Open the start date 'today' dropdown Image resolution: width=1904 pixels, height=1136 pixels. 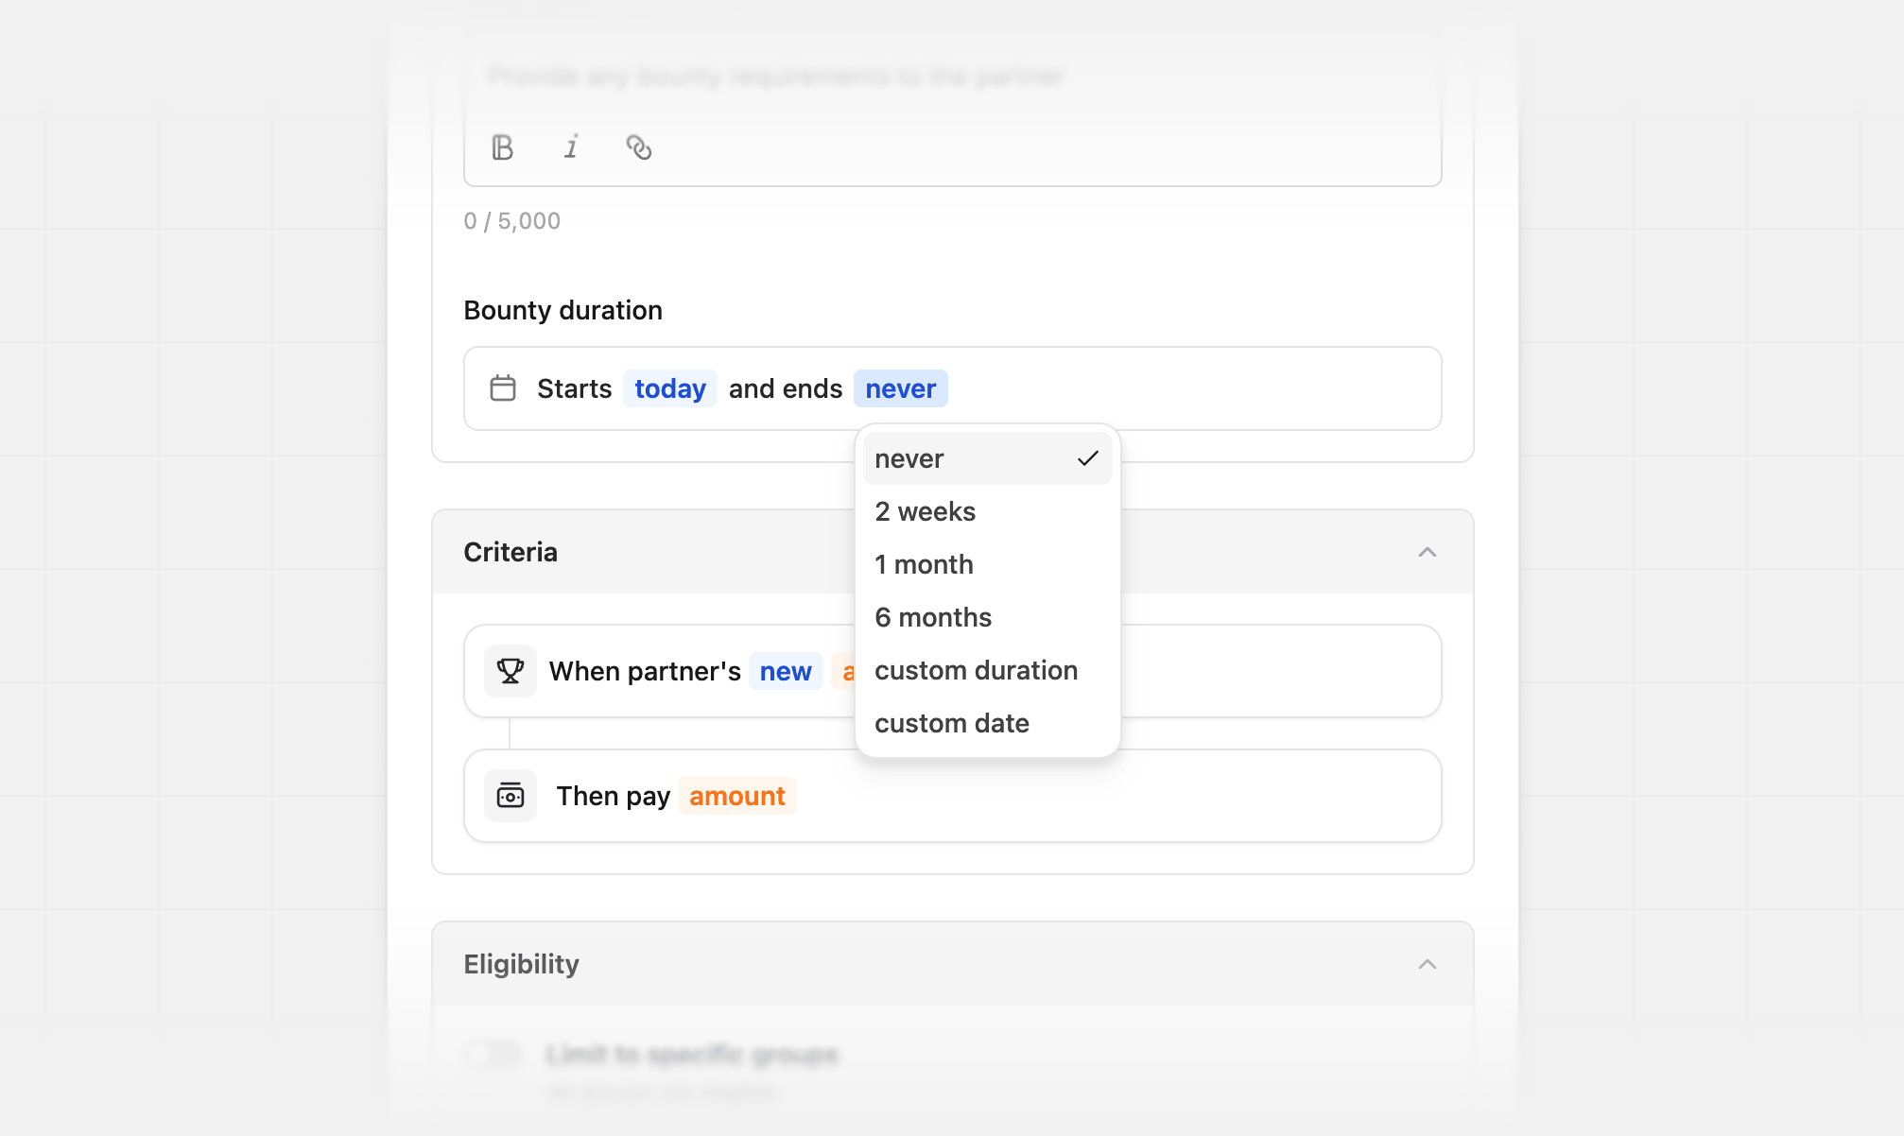670,388
